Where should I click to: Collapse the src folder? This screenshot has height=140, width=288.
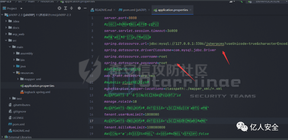point(6,41)
